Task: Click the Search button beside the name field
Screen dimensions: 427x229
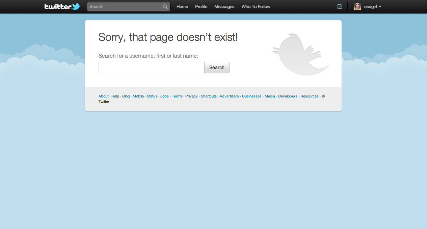Action: (x=217, y=67)
